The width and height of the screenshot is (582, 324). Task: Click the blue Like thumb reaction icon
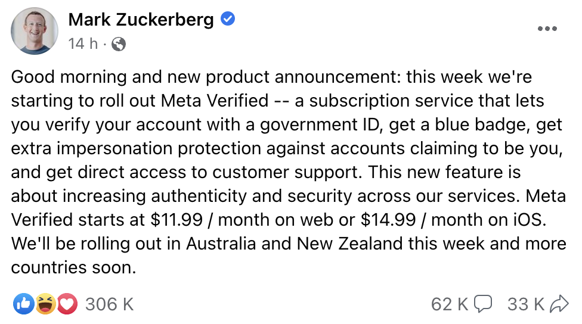24,304
